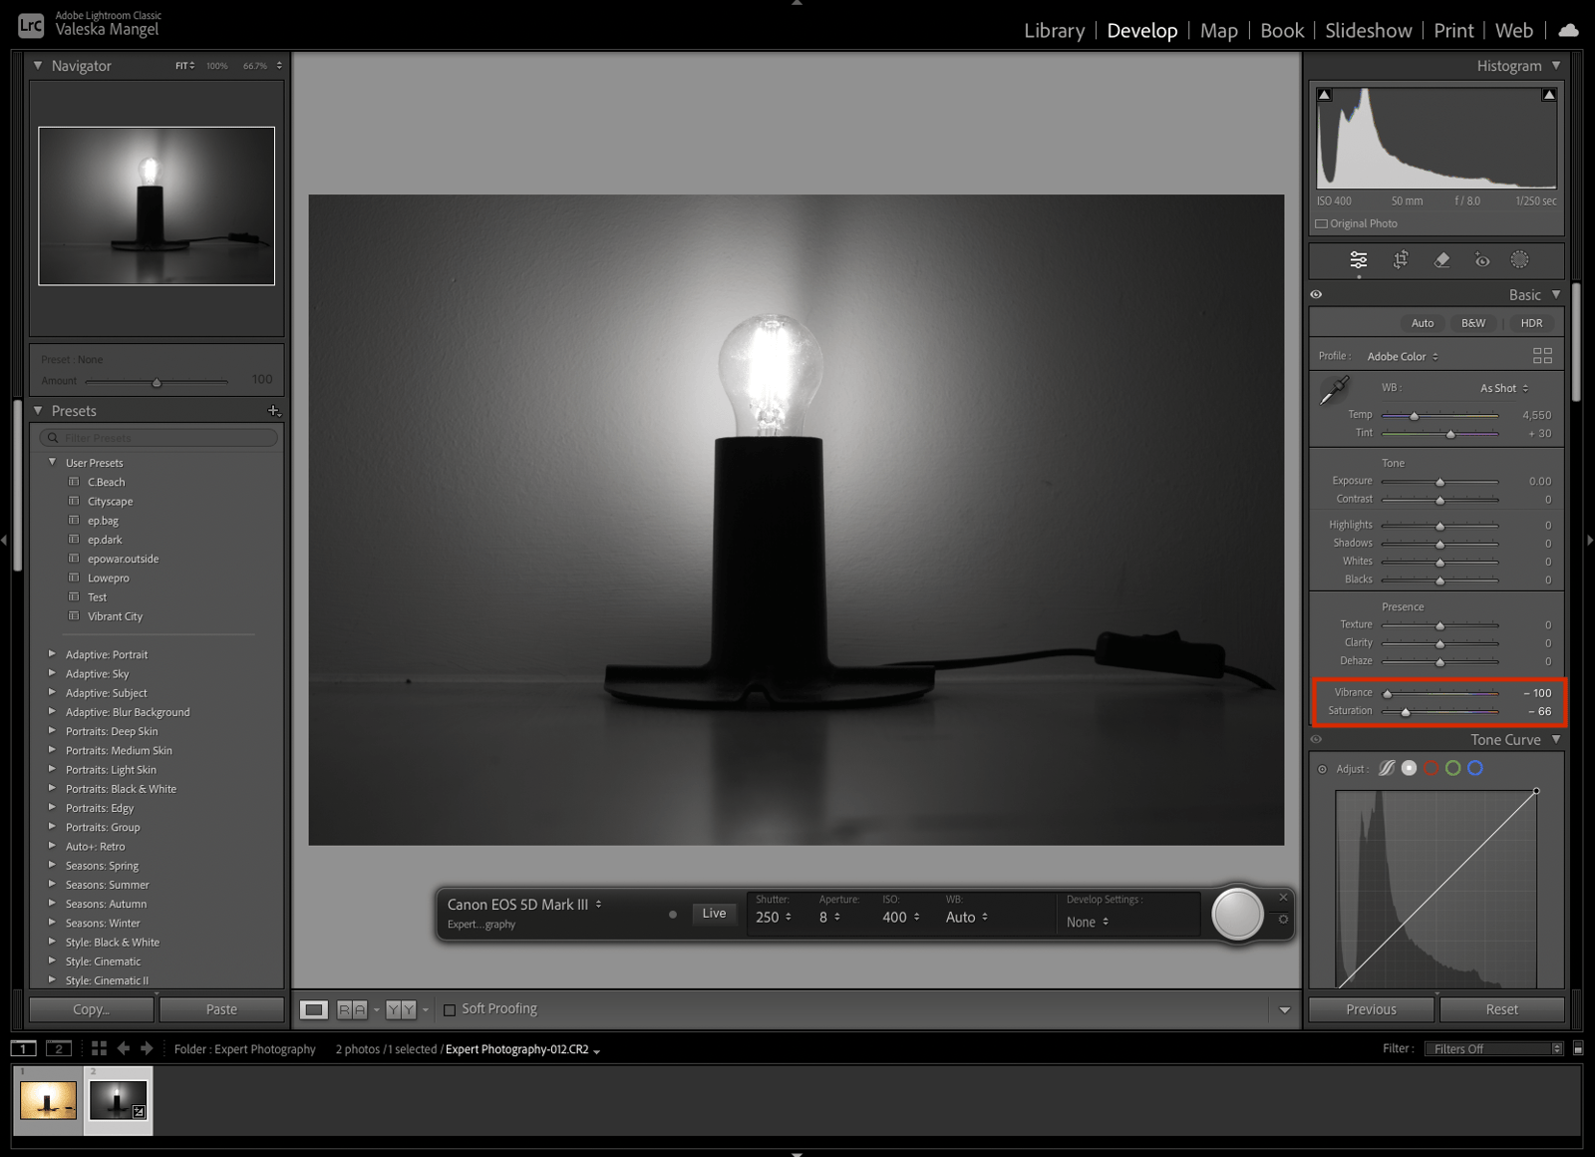Image resolution: width=1595 pixels, height=1157 pixels.
Task: Check the Original Photo box under Histogram
Action: [x=1323, y=223]
